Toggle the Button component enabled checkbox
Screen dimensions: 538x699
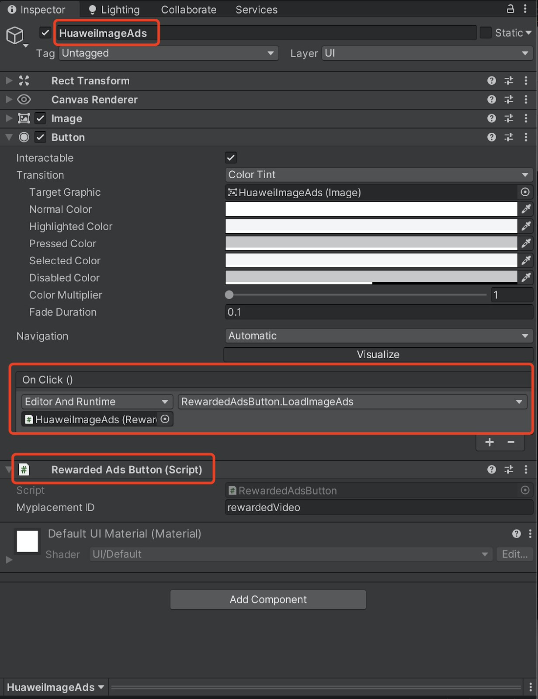[x=40, y=137]
